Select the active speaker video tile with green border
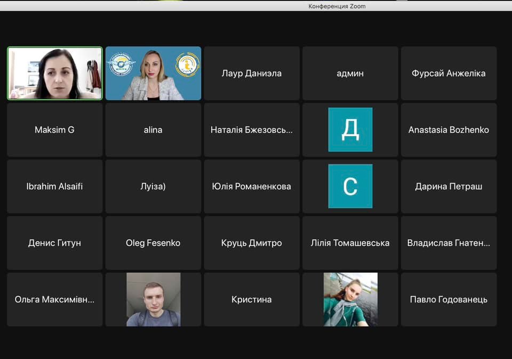Viewport: 512px width, 359px height. [55, 73]
